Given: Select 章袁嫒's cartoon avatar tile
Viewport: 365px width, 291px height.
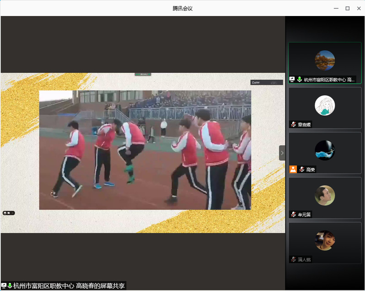Looking at the screenshot, I should 325,105.
